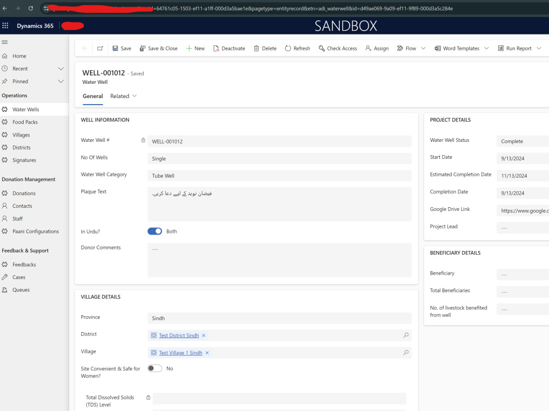Click Run Report button
The height and width of the screenshot is (411, 549).
click(515, 48)
